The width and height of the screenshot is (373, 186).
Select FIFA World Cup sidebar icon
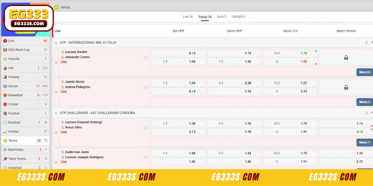click(5, 50)
